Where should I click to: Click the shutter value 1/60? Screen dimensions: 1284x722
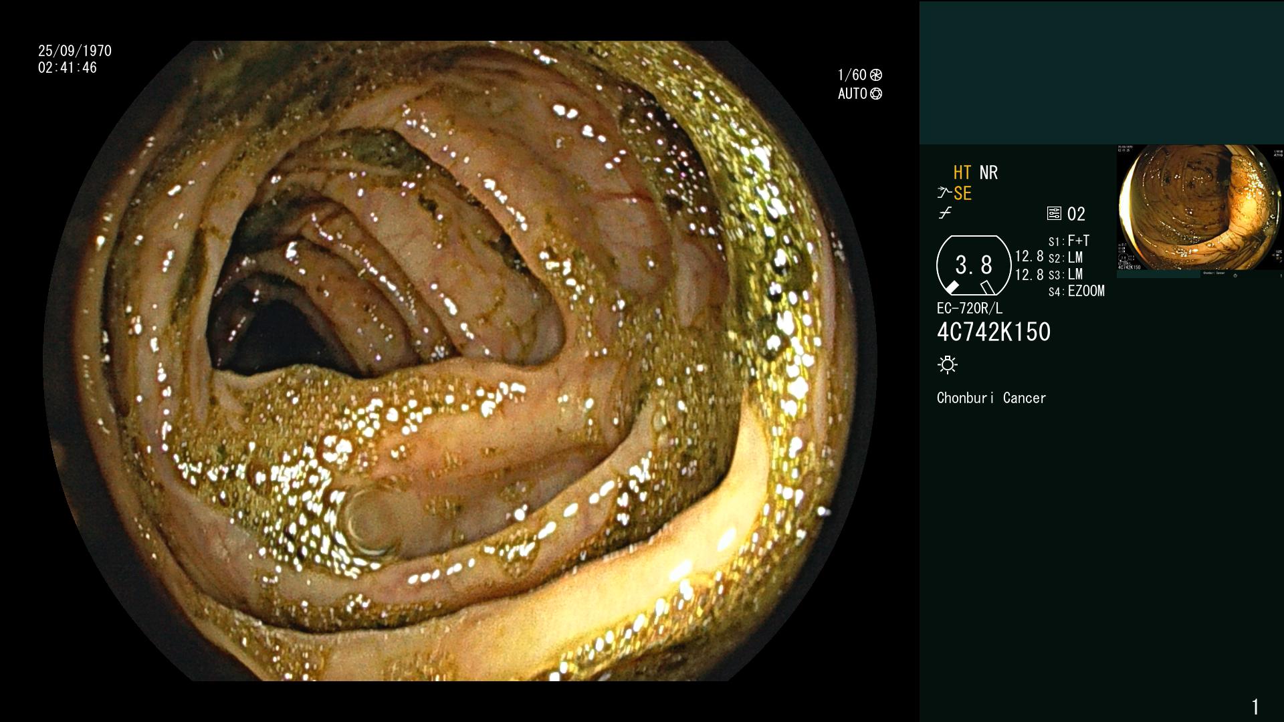[852, 75]
